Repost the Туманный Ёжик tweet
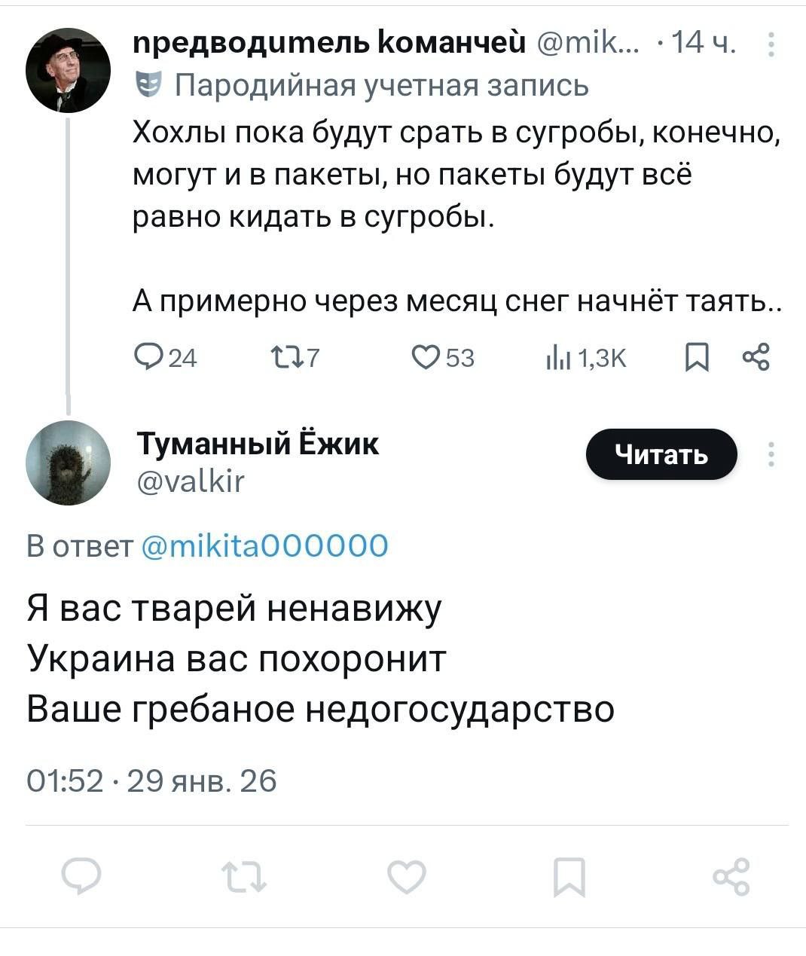 pyautogui.click(x=244, y=877)
